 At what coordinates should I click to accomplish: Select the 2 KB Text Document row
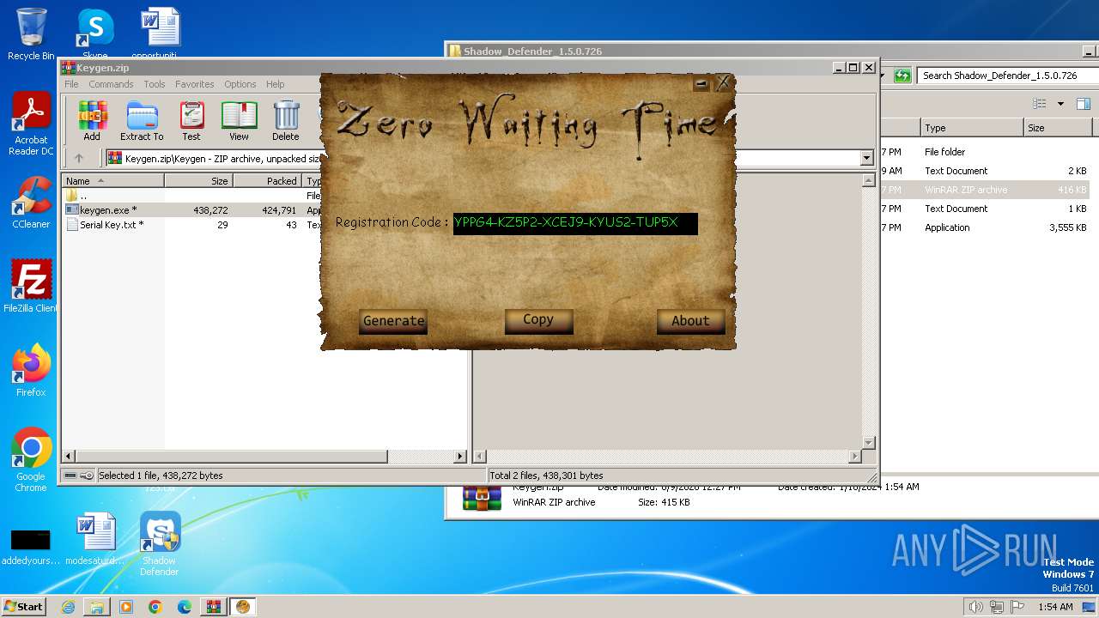click(985, 171)
